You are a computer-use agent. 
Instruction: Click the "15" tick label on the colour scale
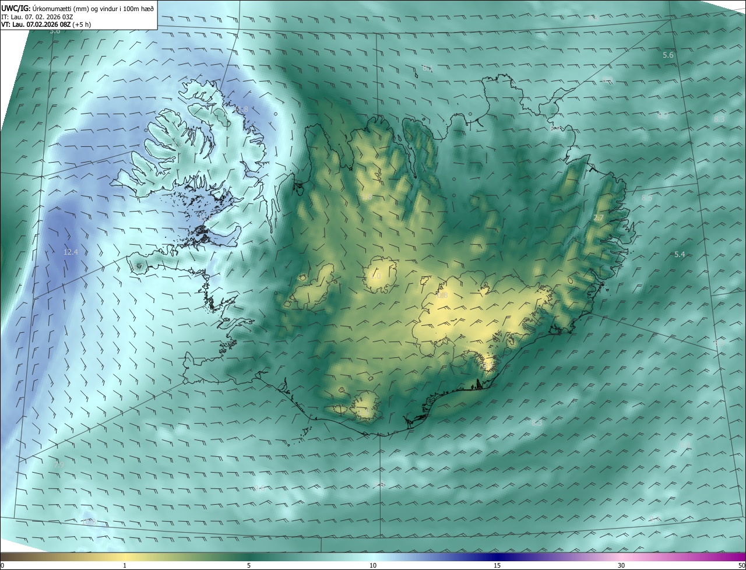[x=497, y=565]
